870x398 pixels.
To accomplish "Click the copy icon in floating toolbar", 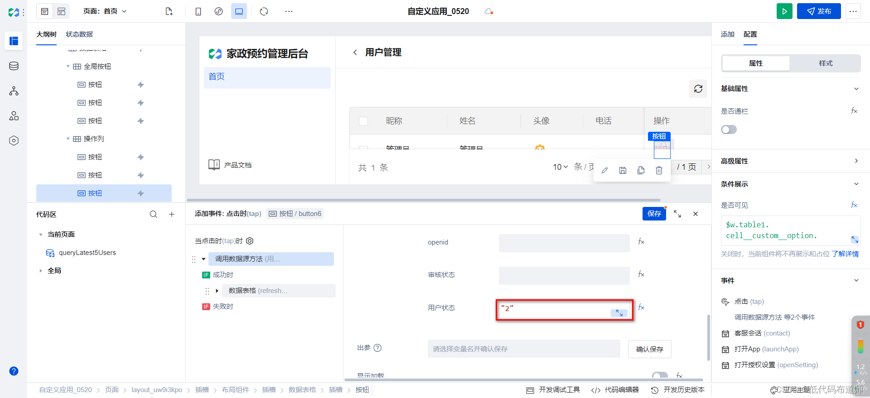I will click(x=641, y=170).
